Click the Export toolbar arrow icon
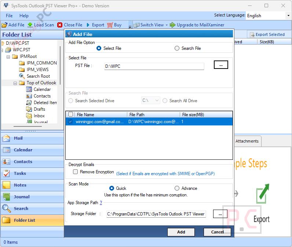Image resolution: width=292 pixels, height=247 pixels. (x=88, y=25)
